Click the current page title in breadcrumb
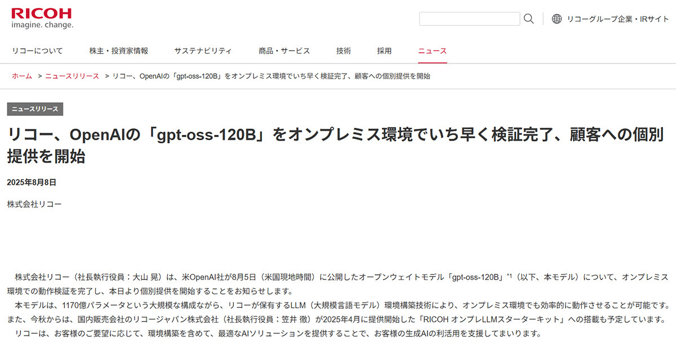 pyautogui.click(x=272, y=76)
